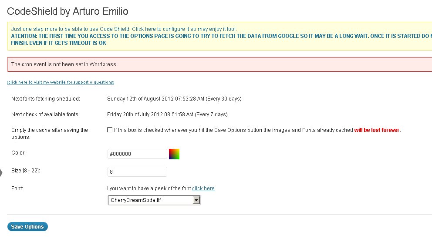Image resolution: width=432 pixels, height=249 pixels.
Task: Click the 'Empty the cache after saving' label
Action: tap(50, 133)
